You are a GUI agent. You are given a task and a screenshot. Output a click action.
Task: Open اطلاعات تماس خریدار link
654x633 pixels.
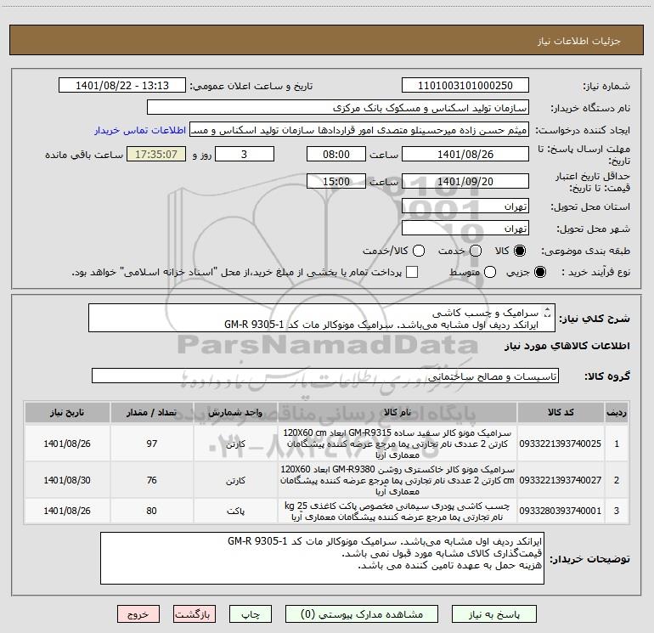click(x=140, y=130)
